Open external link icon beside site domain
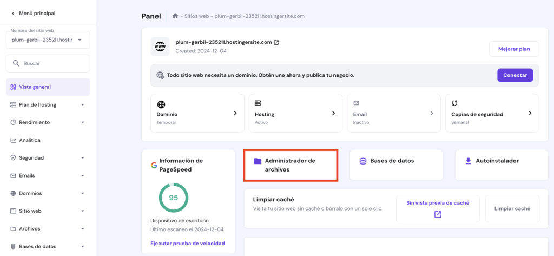The height and width of the screenshot is (256, 554). (276, 42)
